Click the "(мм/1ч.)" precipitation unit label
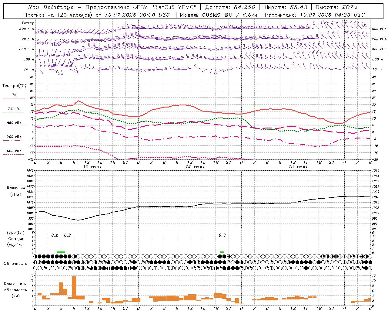The image size is (388, 311). pos(16,244)
